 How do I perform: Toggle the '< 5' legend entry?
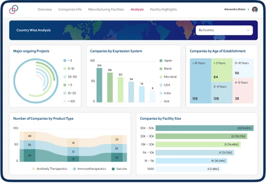pyautogui.click(x=68, y=85)
